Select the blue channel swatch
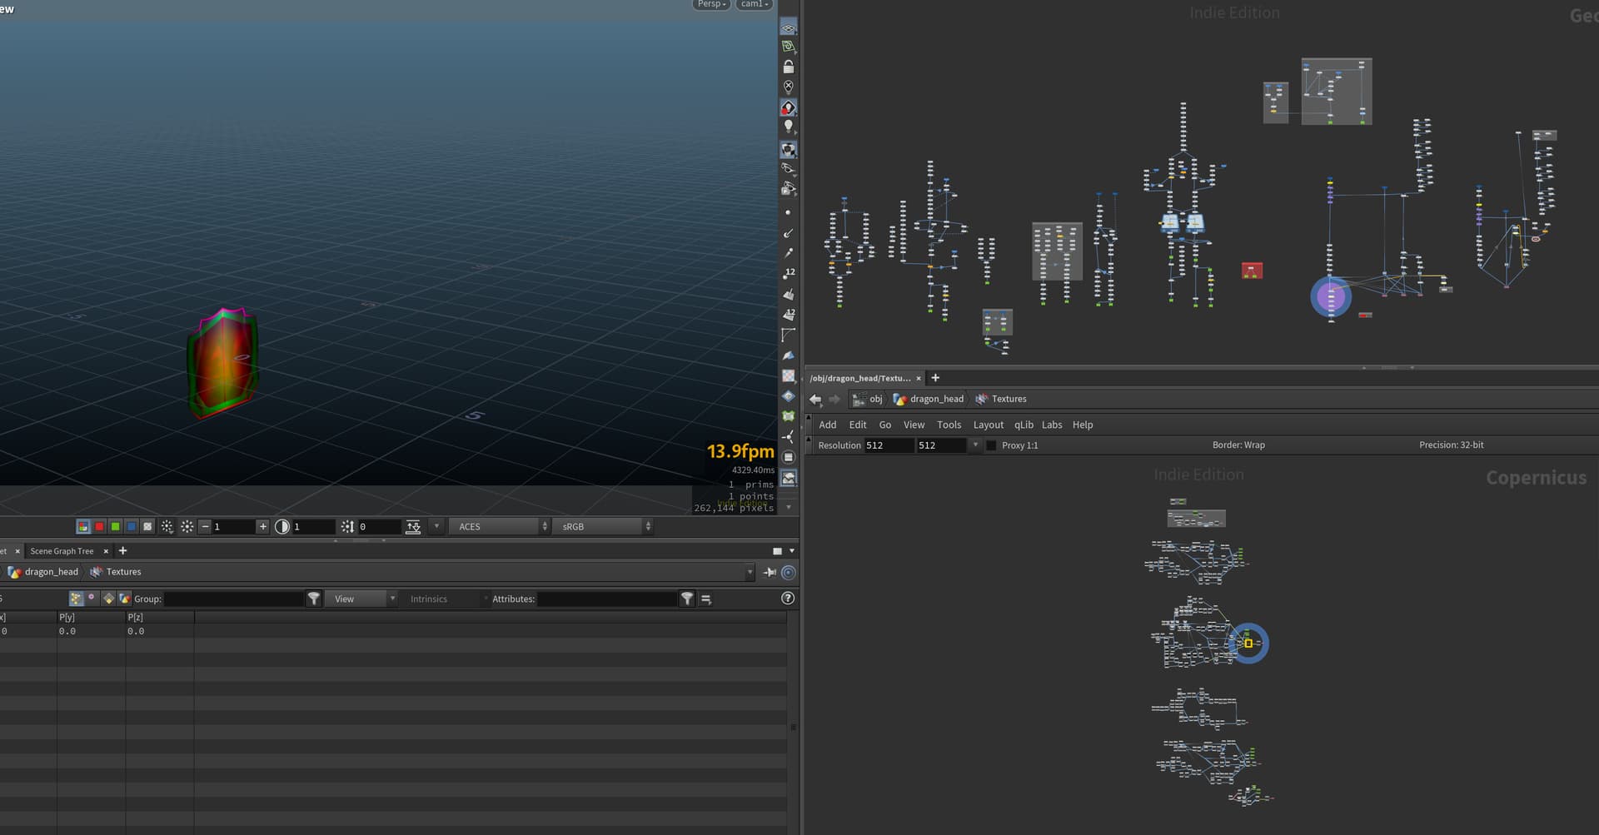Screen dimensions: 1599x835 132,527
